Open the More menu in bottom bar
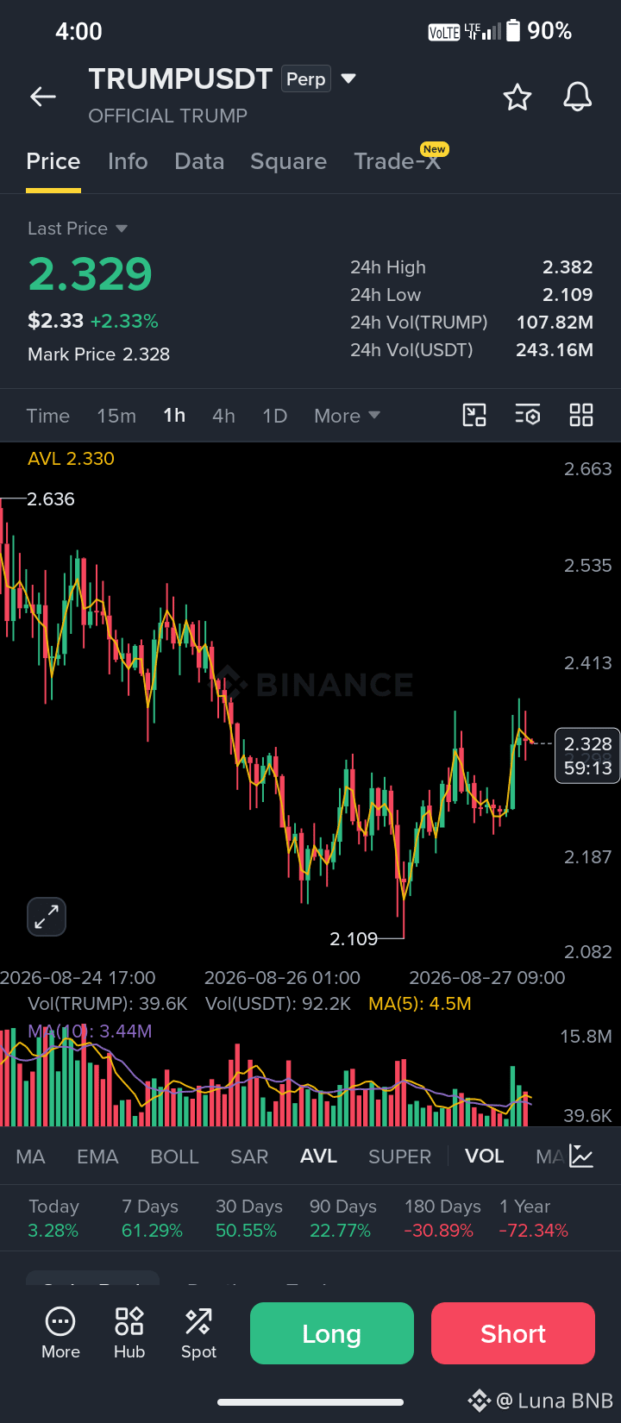 (x=60, y=1333)
